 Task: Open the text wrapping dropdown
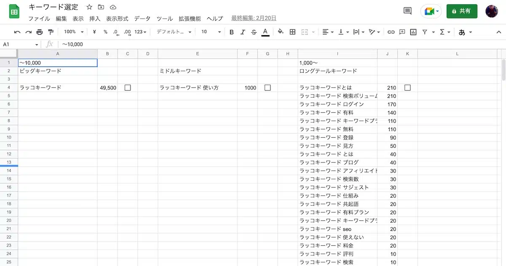pyautogui.click(x=358, y=32)
